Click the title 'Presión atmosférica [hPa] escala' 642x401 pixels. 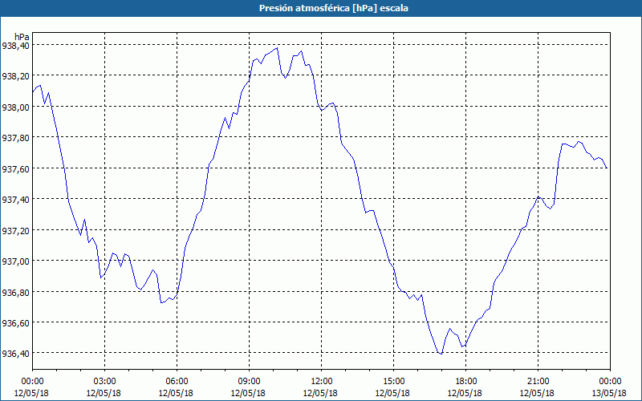[334, 8]
